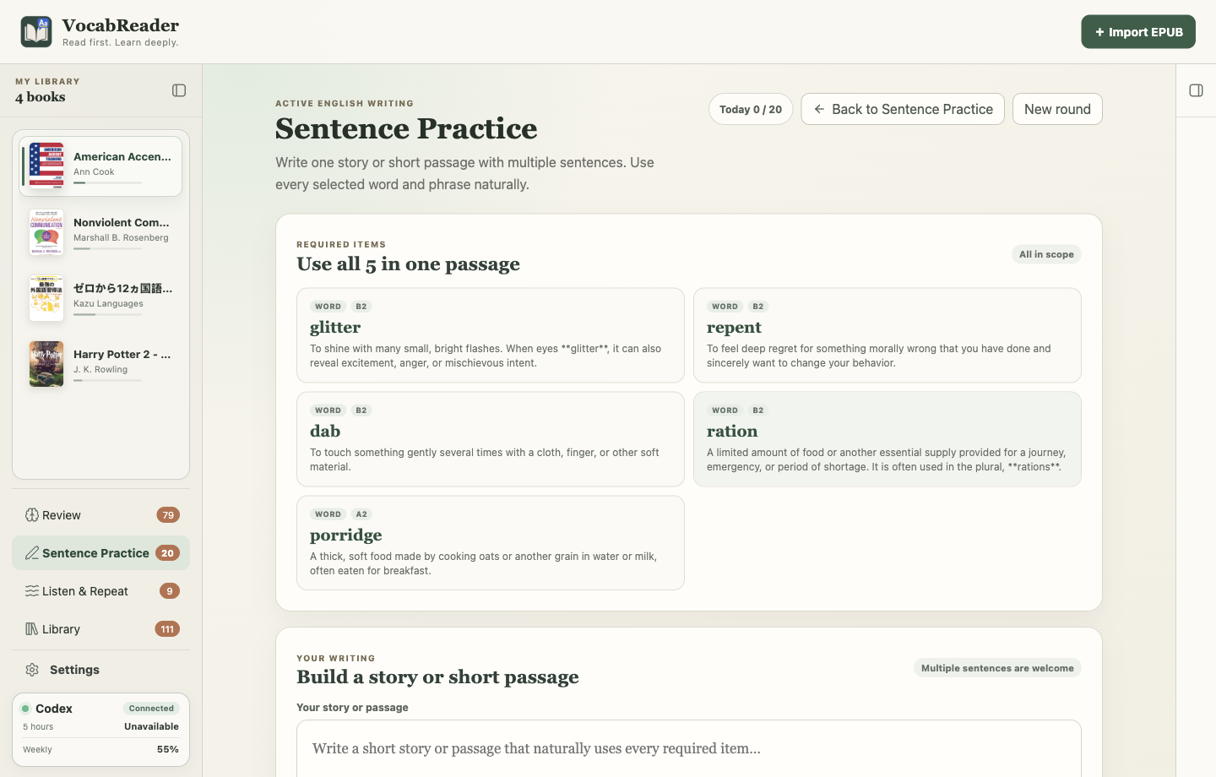
Task: Select the repent word card
Action: pos(888,335)
